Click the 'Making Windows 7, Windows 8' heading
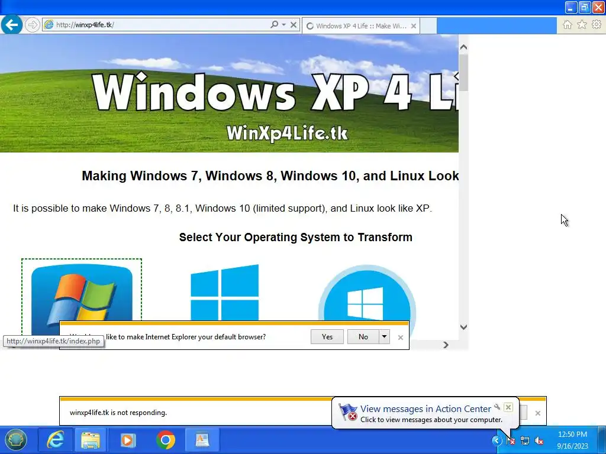 tap(270, 176)
